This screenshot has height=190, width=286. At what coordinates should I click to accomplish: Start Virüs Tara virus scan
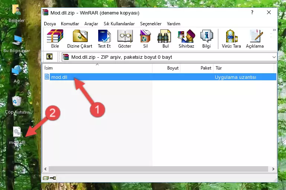coord(231,39)
